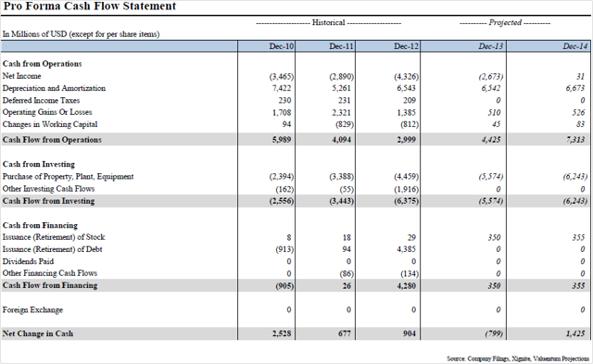Click the Projected section heading
Screen dimensions: 593x364
(x=505, y=22)
